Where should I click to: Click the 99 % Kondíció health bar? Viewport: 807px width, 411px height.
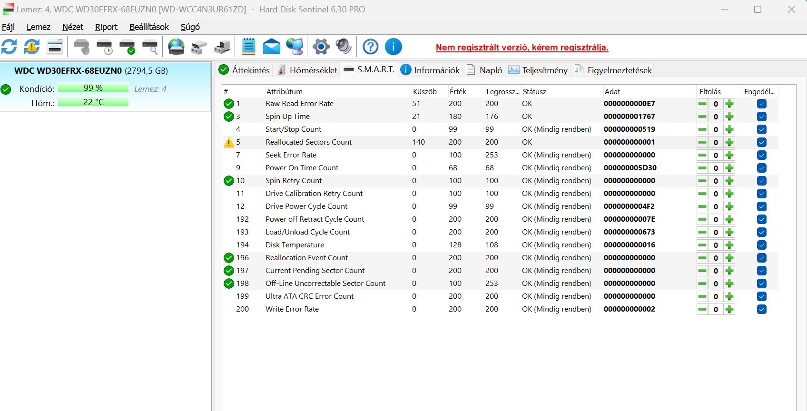point(93,88)
